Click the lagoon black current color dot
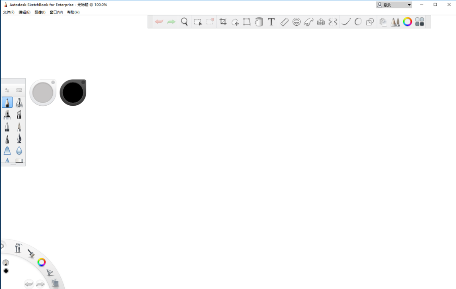The height and width of the screenshot is (289, 456). (6, 271)
